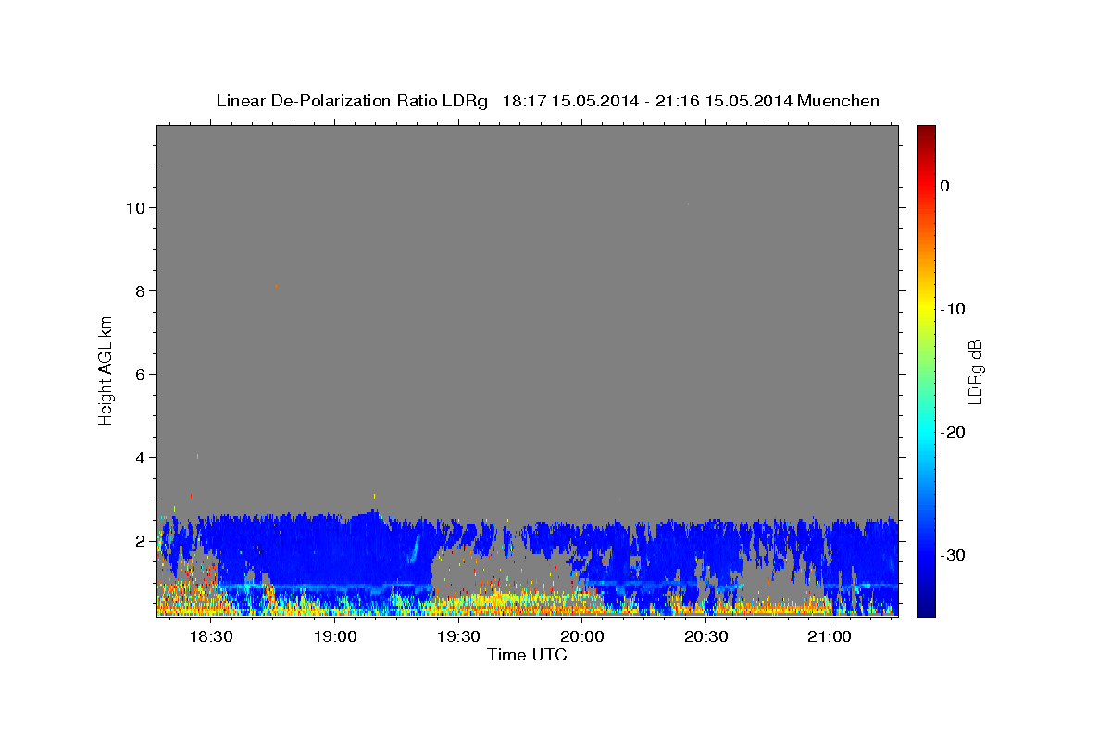Click the blue colorbar region near -30
This screenshot has width=1111, height=740.
[x=926, y=555]
